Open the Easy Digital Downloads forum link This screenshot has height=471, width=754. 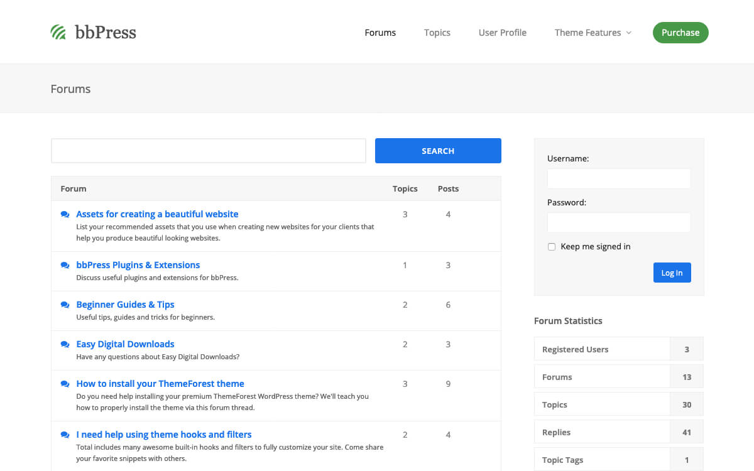pyautogui.click(x=125, y=344)
